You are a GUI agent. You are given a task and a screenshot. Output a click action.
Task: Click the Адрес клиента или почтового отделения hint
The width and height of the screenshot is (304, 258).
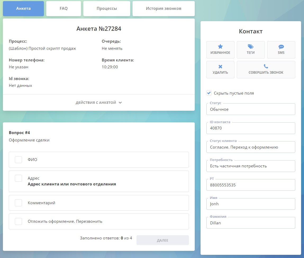(72, 184)
